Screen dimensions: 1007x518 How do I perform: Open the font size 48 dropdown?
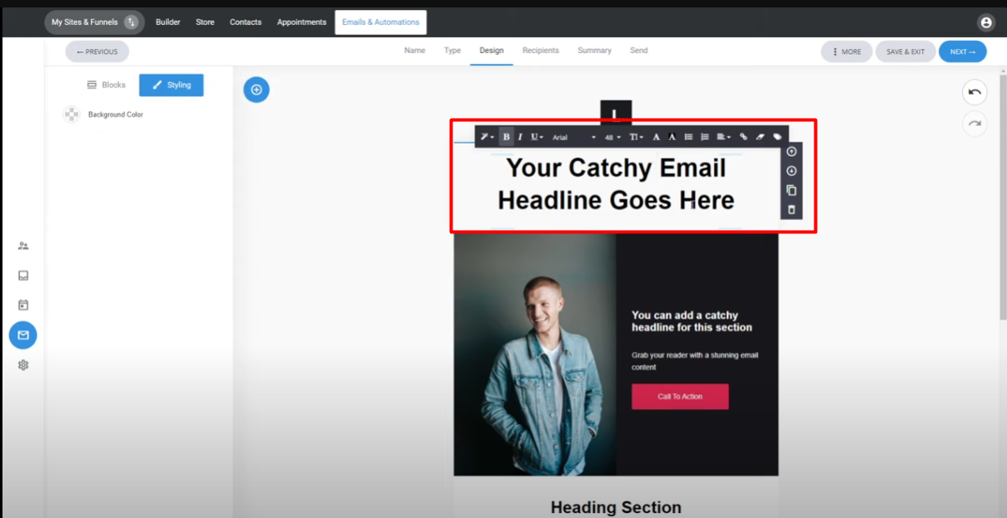613,137
